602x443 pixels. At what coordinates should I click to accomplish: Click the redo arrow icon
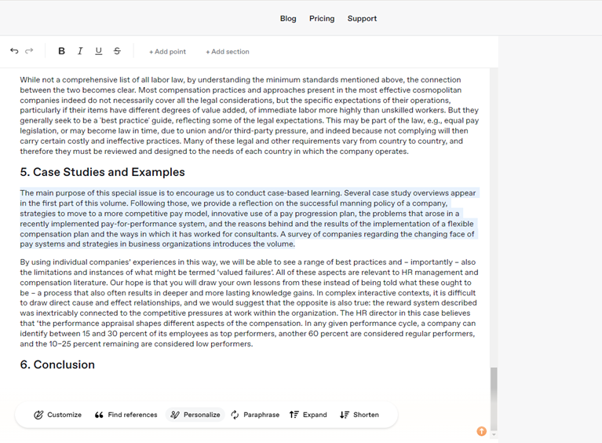pos(29,51)
